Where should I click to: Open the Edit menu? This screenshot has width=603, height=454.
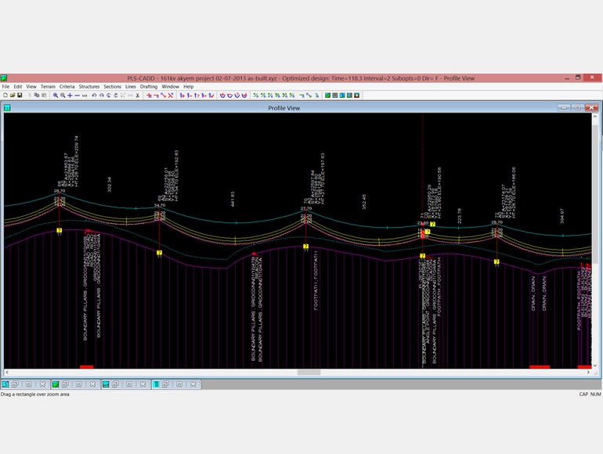click(18, 86)
